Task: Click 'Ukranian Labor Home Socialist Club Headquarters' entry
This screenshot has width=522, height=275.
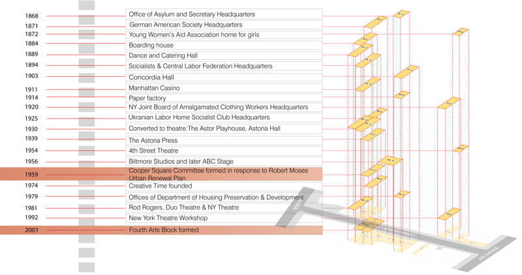Action: coord(224,117)
